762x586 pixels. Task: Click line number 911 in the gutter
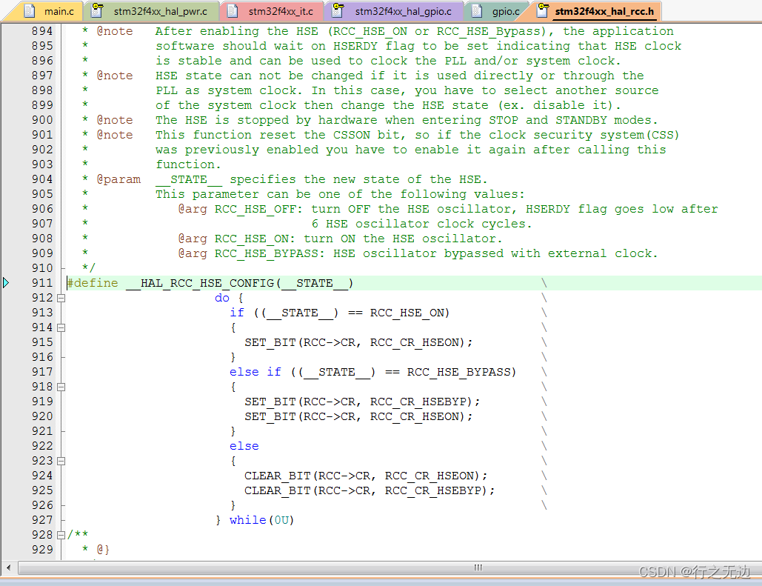coord(42,283)
